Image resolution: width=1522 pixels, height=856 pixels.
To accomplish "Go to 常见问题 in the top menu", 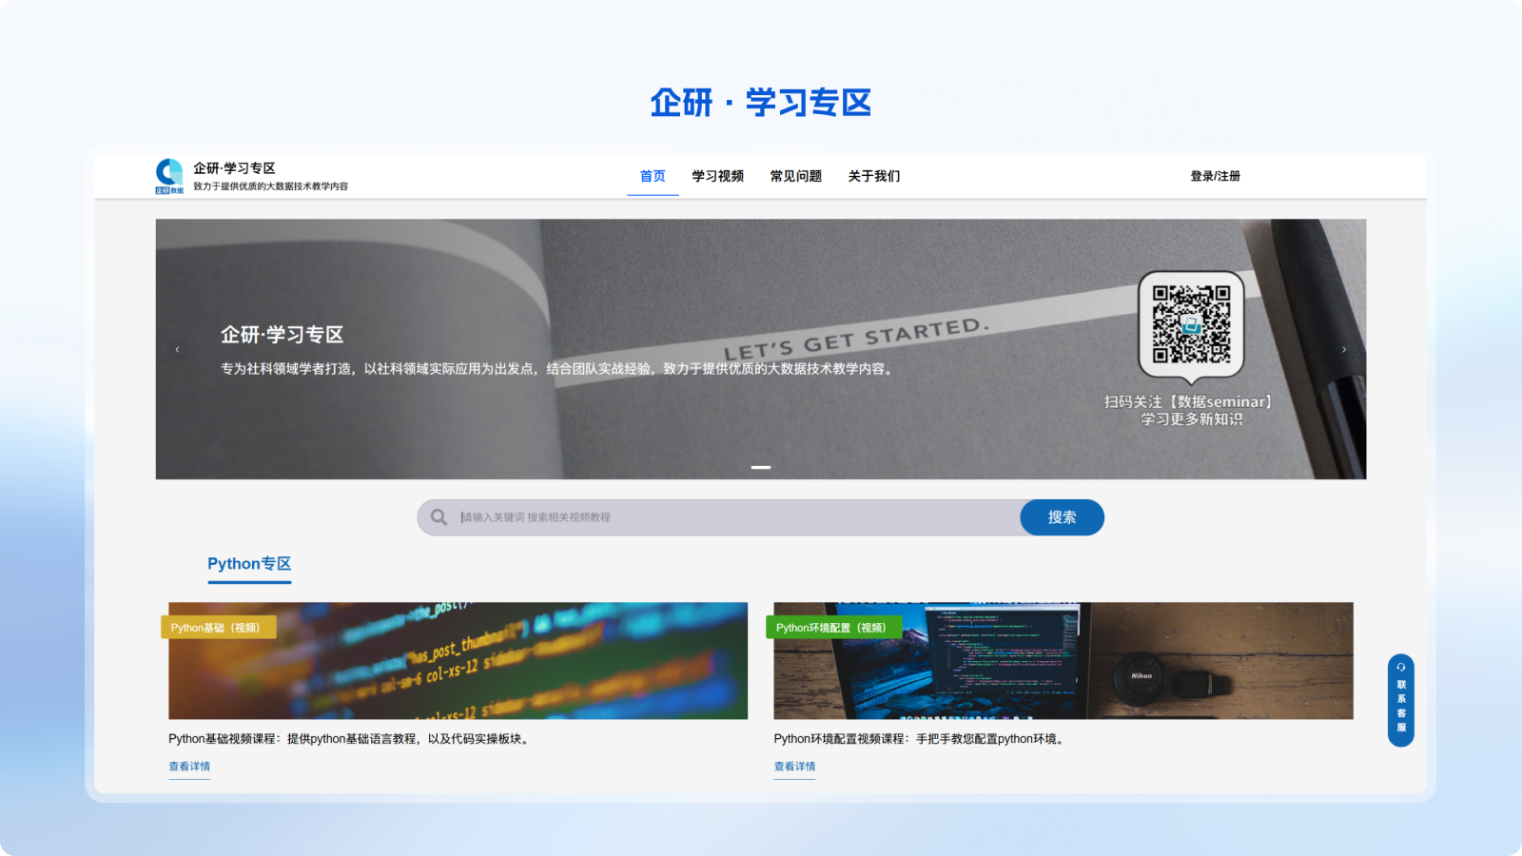I will click(795, 176).
